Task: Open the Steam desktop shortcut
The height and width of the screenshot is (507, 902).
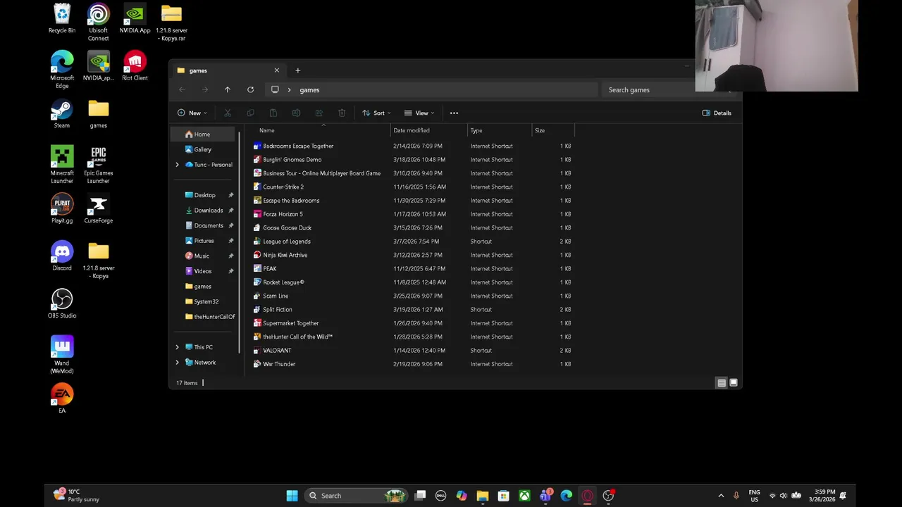Action: coord(62,115)
